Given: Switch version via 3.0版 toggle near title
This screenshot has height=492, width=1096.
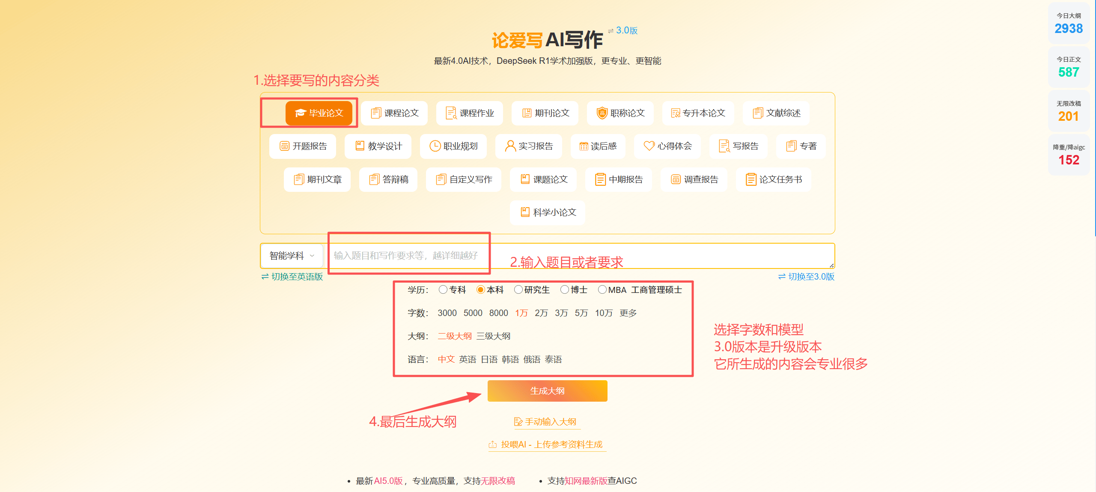Looking at the screenshot, I should (x=623, y=30).
